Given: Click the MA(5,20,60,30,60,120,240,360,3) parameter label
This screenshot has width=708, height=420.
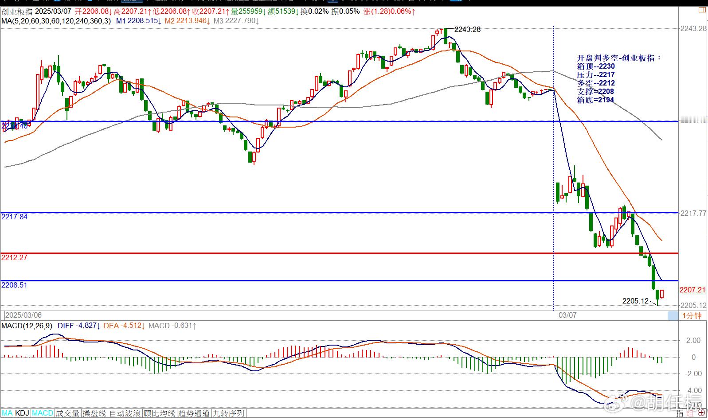Looking at the screenshot, I should tap(56, 20).
